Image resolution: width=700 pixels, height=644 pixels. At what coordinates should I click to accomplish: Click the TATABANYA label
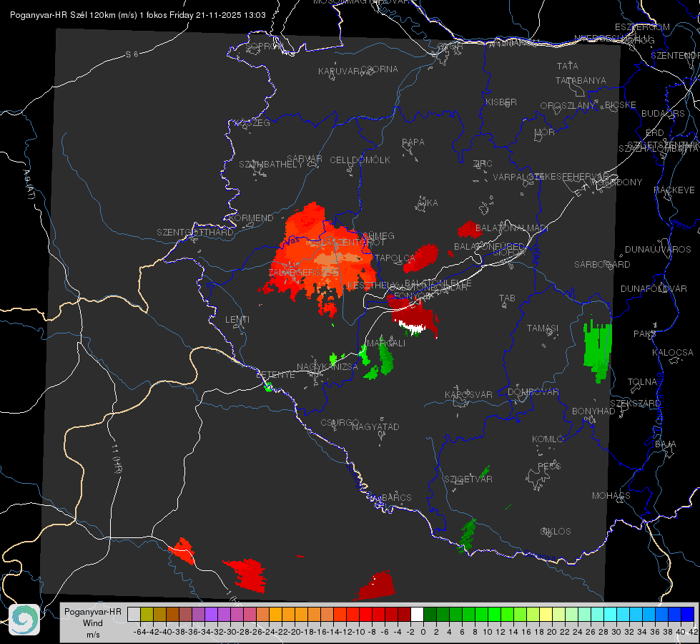click(581, 80)
